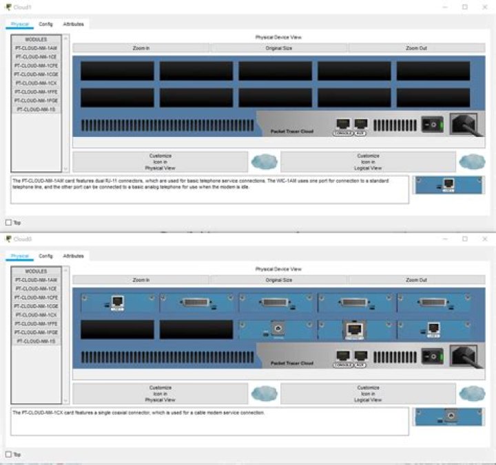Click the 1AM module preview thumbnail in Cloud1

[x=448, y=185]
